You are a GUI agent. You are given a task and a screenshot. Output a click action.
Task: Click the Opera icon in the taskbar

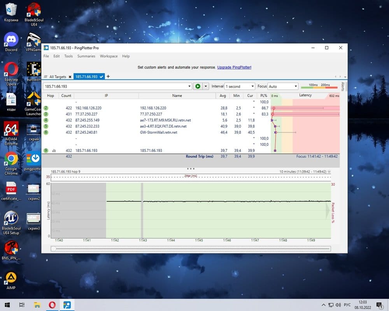pyautogui.click(x=52, y=305)
